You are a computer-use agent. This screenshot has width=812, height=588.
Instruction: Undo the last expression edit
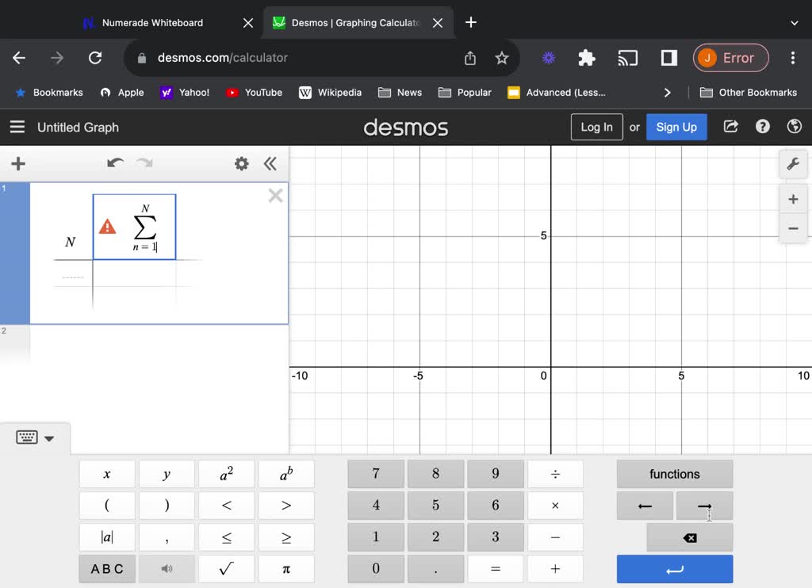coord(116,163)
